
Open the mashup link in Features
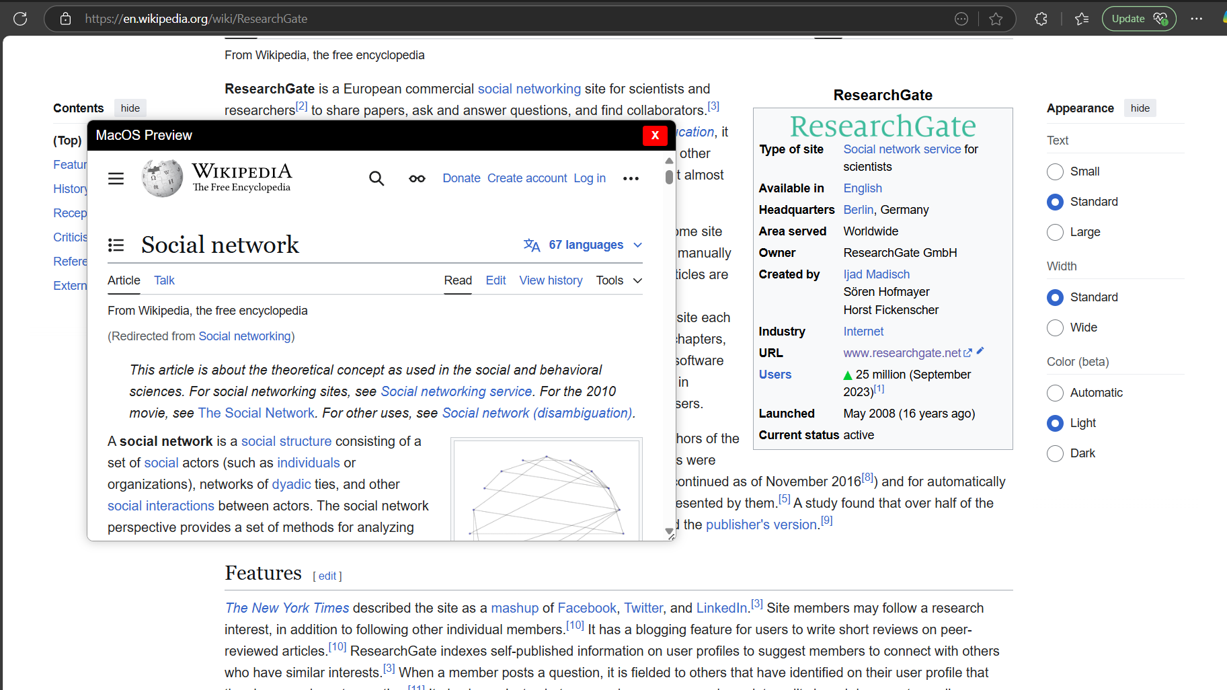(x=515, y=608)
